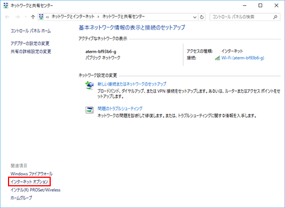Click ネットワークとインターネット breadcrumb

73,17
